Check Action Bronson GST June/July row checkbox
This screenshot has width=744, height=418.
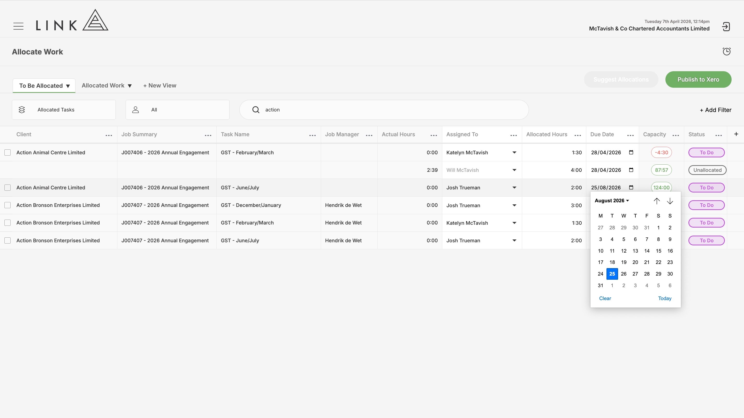click(x=7, y=240)
